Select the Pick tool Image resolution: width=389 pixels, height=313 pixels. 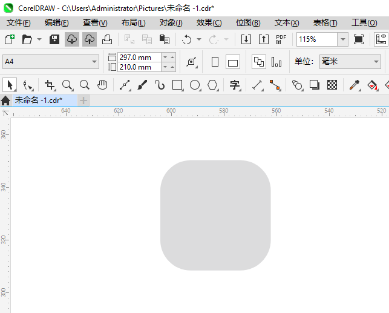pyautogui.click(x=10, y=85)
